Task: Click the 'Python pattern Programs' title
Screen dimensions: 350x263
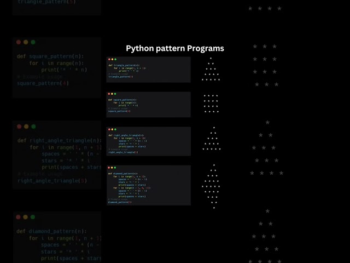Action: 175,48
